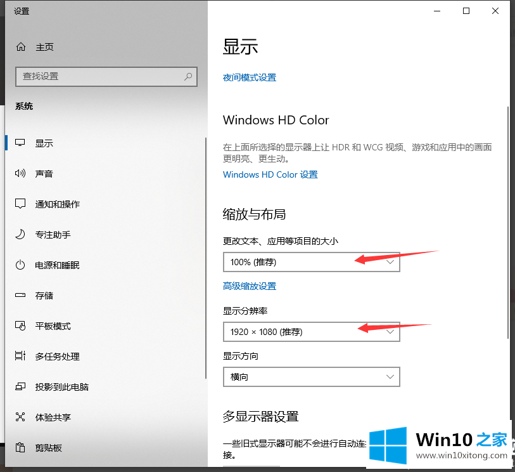This screenshot has height=472, width=515.
Task: Click the home icon beside 主页
Action: 21,47
